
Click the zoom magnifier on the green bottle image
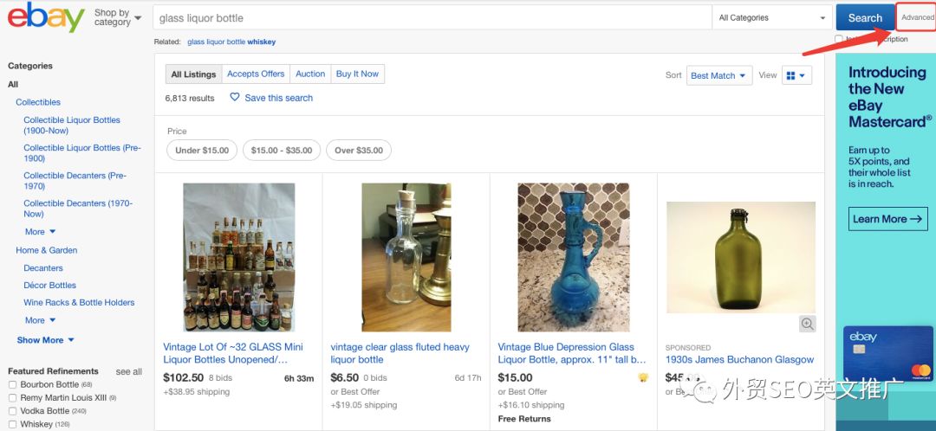(x=808, y=324)
